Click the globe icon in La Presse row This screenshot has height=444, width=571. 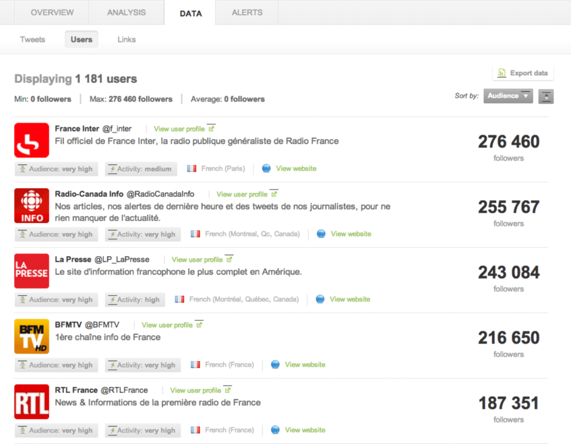pos(320,299)
